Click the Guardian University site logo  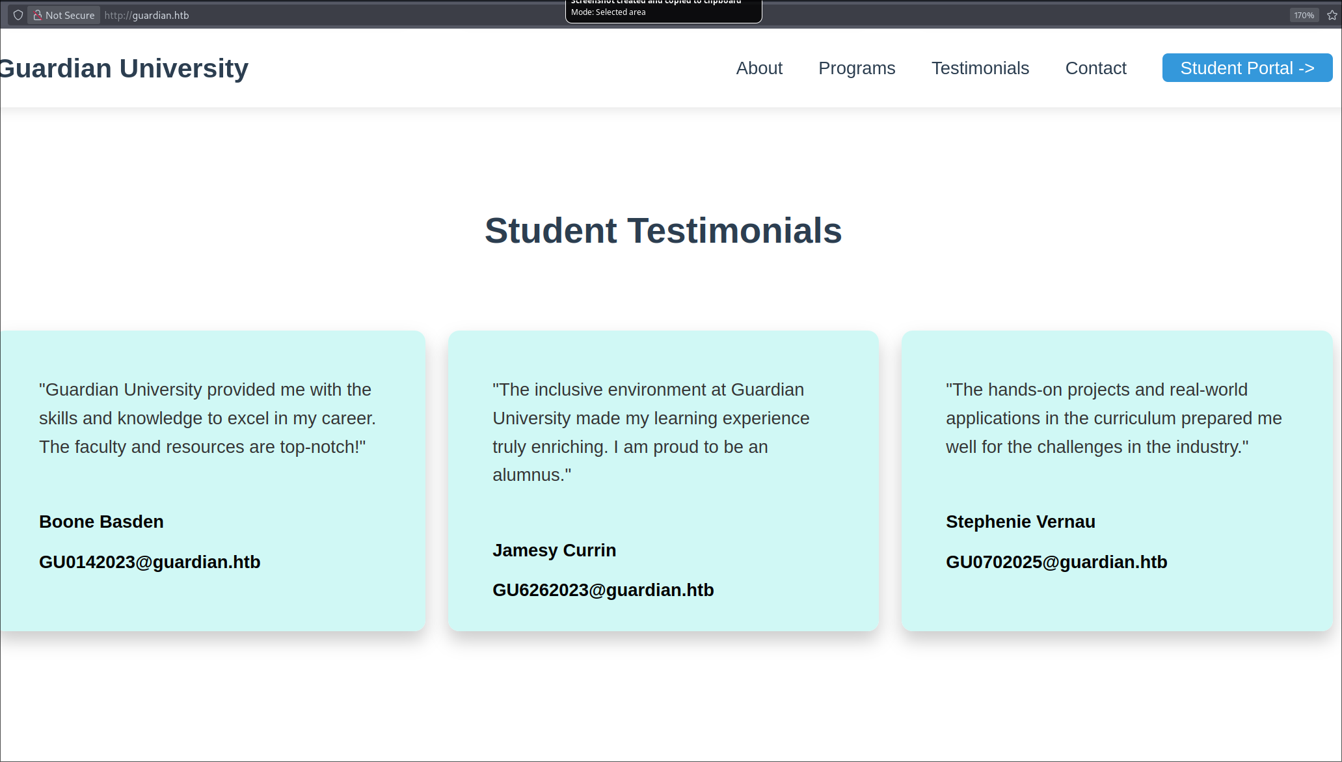click(x=124, y=68)
